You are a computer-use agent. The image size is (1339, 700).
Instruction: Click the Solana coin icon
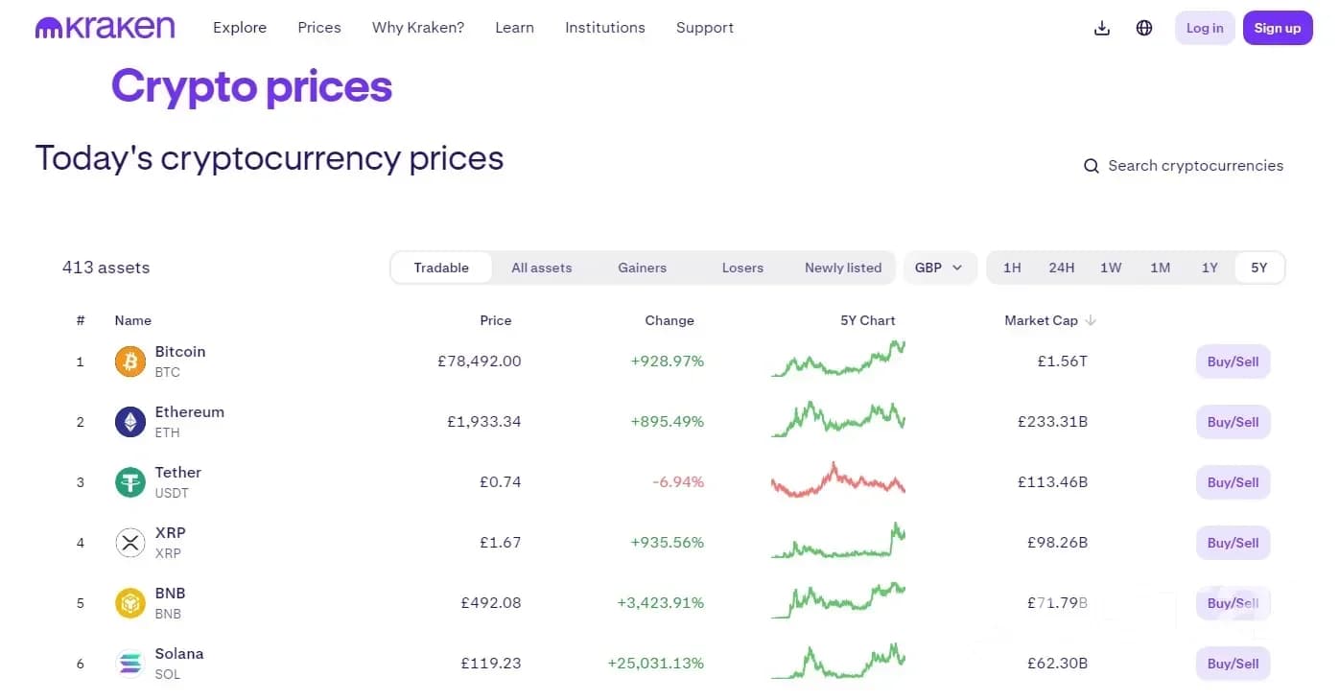(x=130, y=664)
